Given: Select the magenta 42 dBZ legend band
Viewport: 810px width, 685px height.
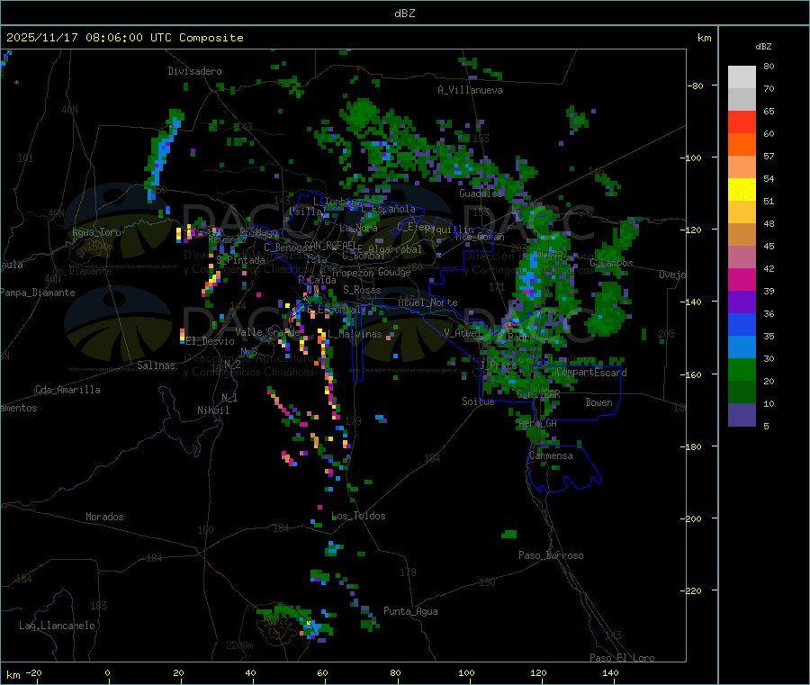Looking at the screenshot, I should click(x=742, y=279).
